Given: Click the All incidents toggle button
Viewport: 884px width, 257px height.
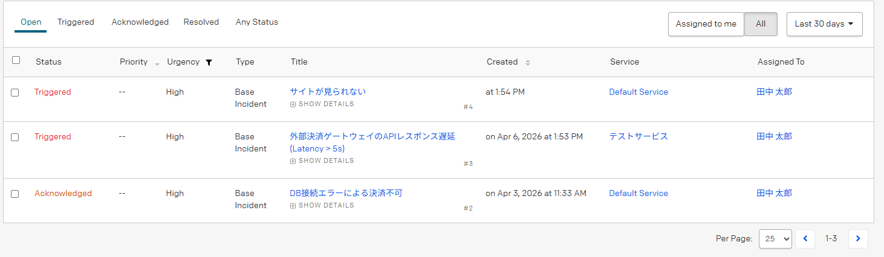Looking at the screenshot, I should pyautogui.click(x=761, y=24).
